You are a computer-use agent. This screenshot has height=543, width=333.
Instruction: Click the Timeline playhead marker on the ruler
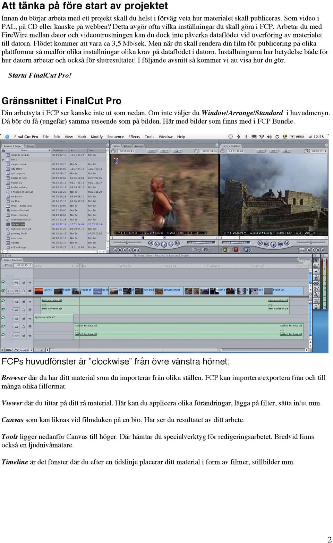tap(79, 265)
